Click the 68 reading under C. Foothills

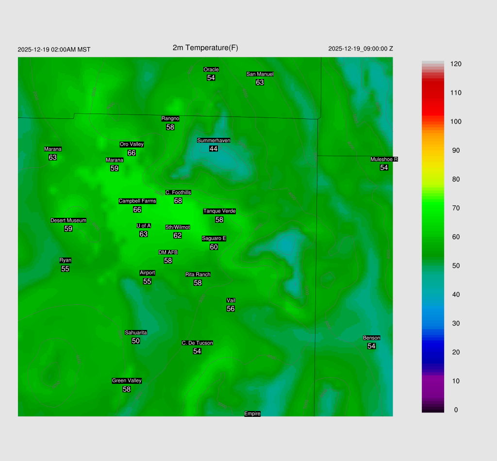coord(178,201)
